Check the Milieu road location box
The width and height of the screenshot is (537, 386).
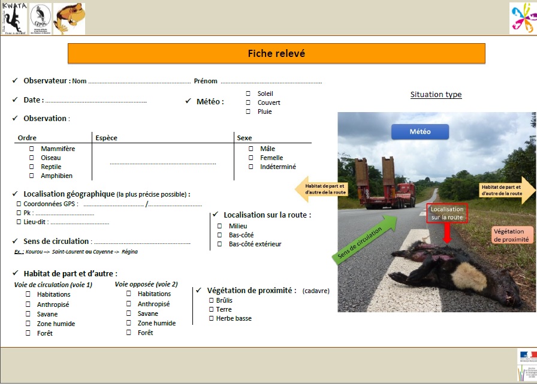coord(220,226)
